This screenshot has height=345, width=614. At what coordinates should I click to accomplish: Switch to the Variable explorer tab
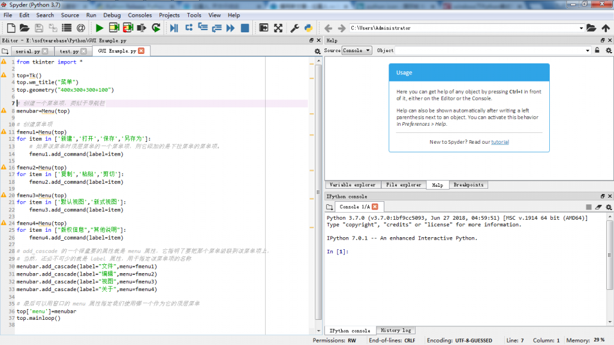click(x=353, y=185)
